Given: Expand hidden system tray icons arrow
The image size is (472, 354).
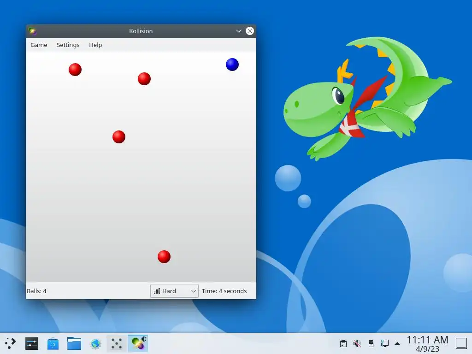Looking at the screenshot, I should point(397,343).
